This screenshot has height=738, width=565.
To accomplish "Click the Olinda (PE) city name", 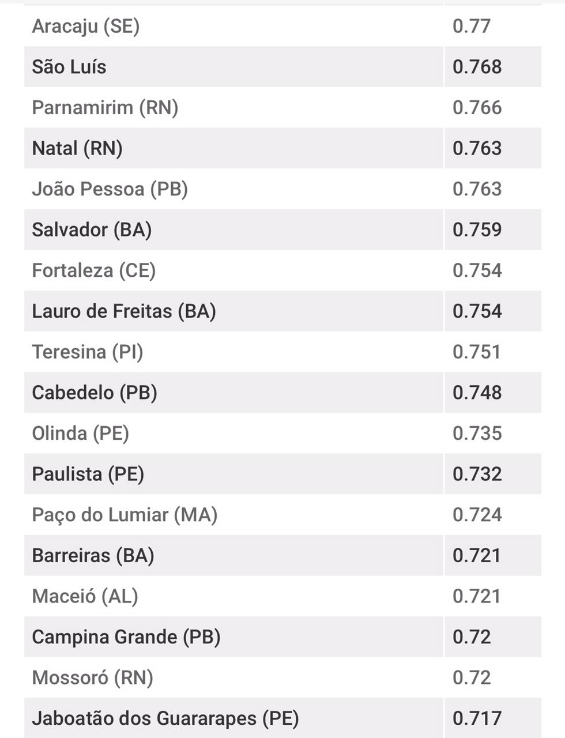I will pyautogui.click(x=80, y=434).
